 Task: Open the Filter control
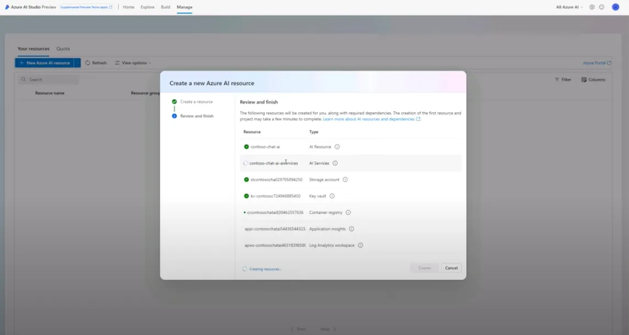point(562,79)
